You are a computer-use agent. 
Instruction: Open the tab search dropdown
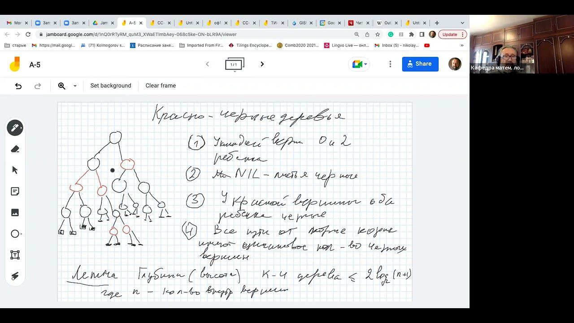point(462,23)
